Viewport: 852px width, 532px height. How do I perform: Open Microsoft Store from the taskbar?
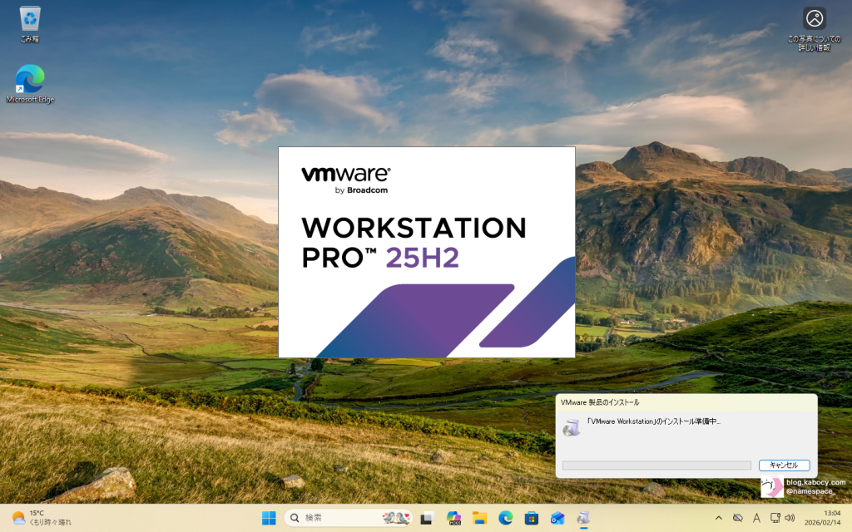(531, 518)
